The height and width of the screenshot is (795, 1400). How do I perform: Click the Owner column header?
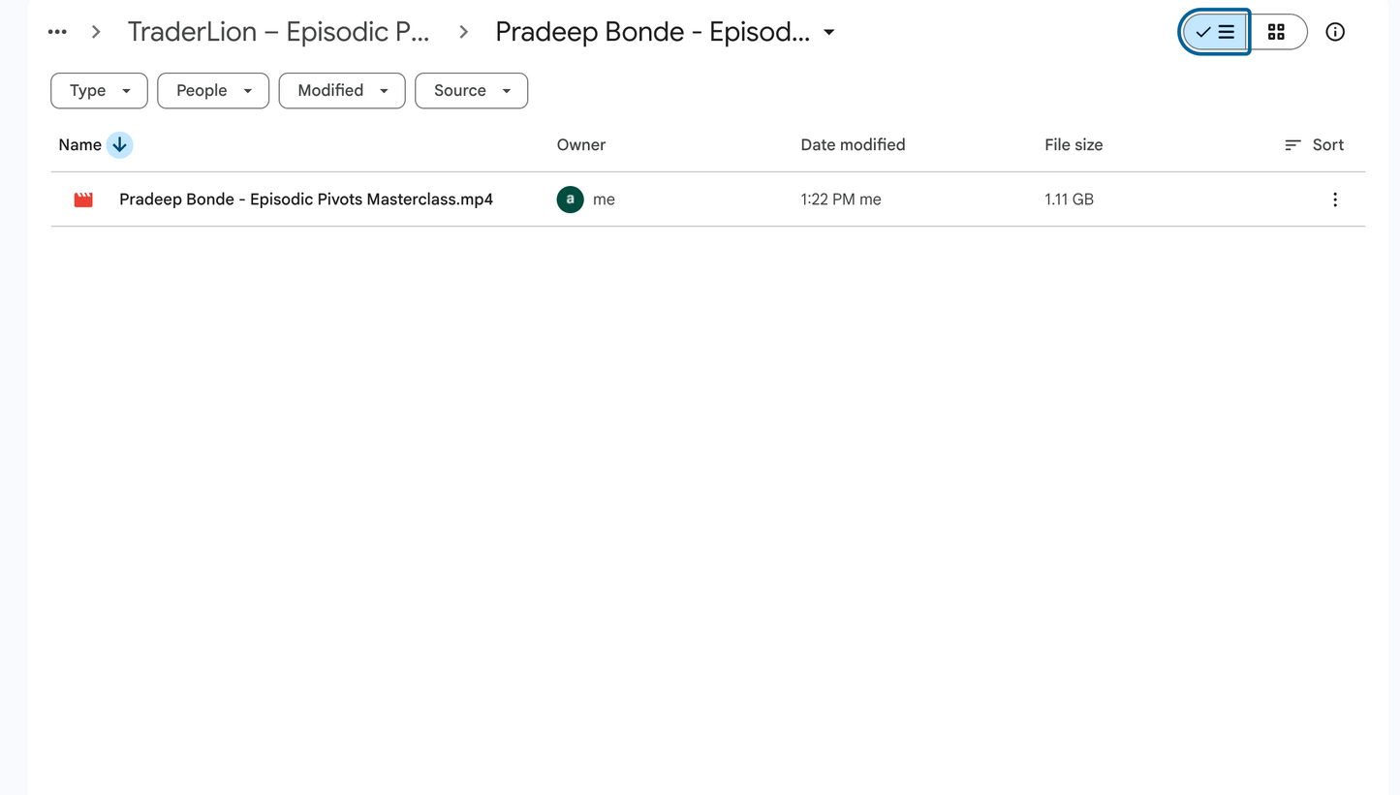pos(581,145)
